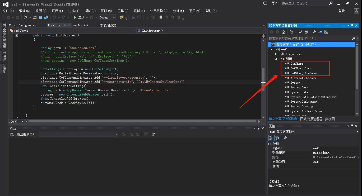
Task: Select CefSharp.WinForms reference
Action: 304,73
